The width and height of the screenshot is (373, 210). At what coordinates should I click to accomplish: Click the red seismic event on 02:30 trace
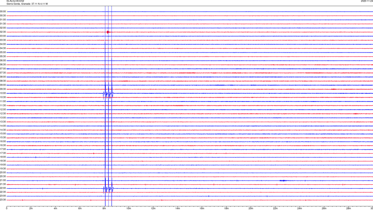[108, 32]
